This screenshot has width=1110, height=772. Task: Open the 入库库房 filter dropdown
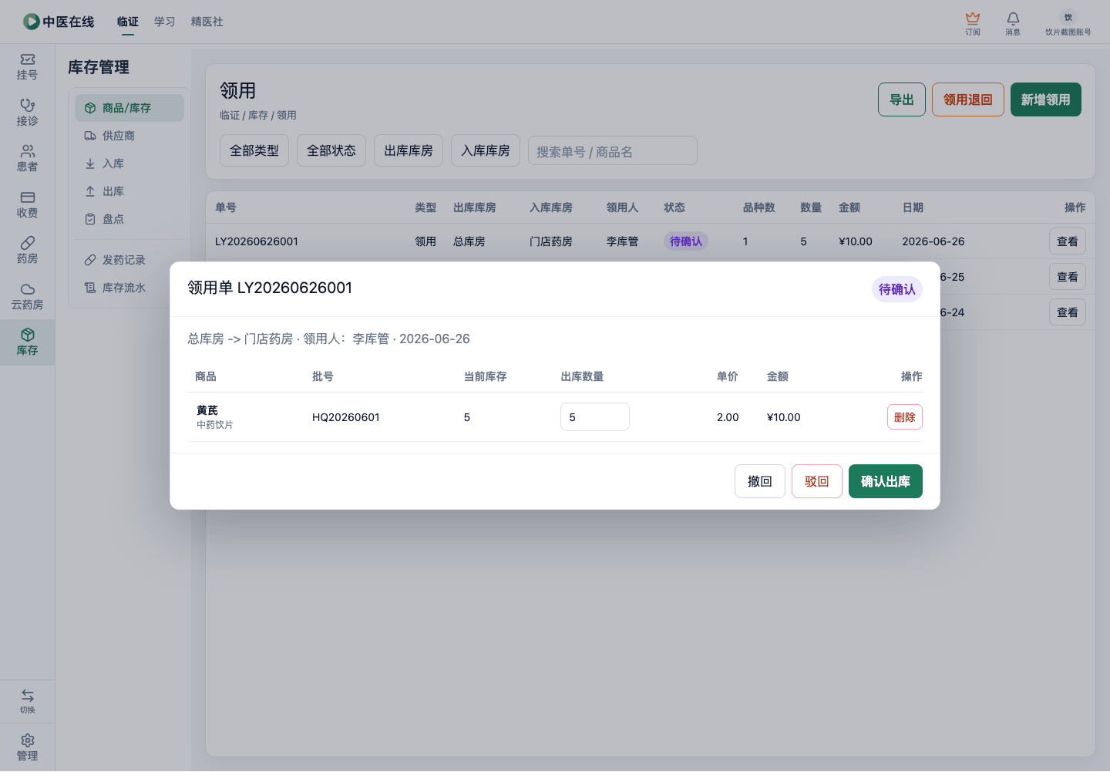486,150
